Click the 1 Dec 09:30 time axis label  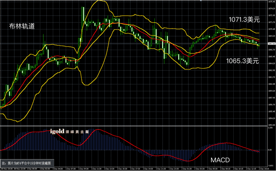[x=84, y=169]
